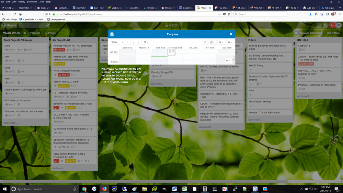Open Firefox Tools menu

(x=42, y=2)
